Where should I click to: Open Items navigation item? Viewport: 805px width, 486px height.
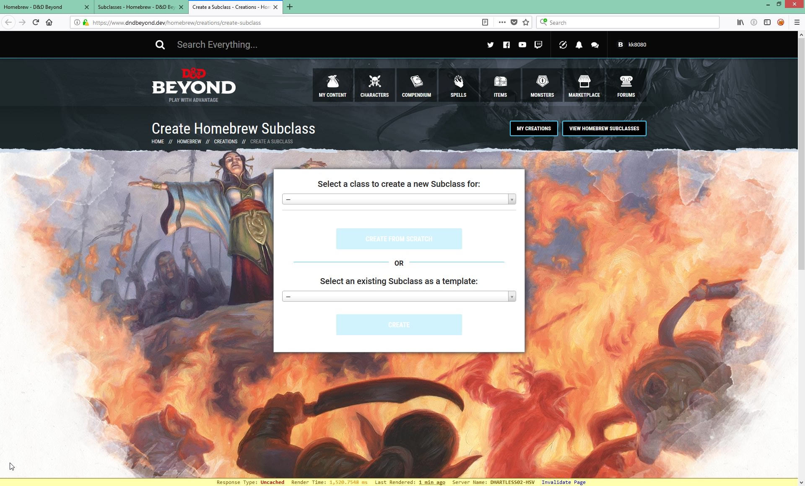click(x=500, y=85)
